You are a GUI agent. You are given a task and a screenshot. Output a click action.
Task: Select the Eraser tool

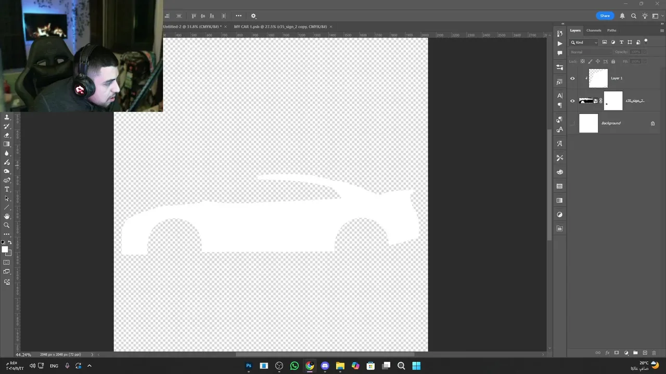click(x=7, y=135)
